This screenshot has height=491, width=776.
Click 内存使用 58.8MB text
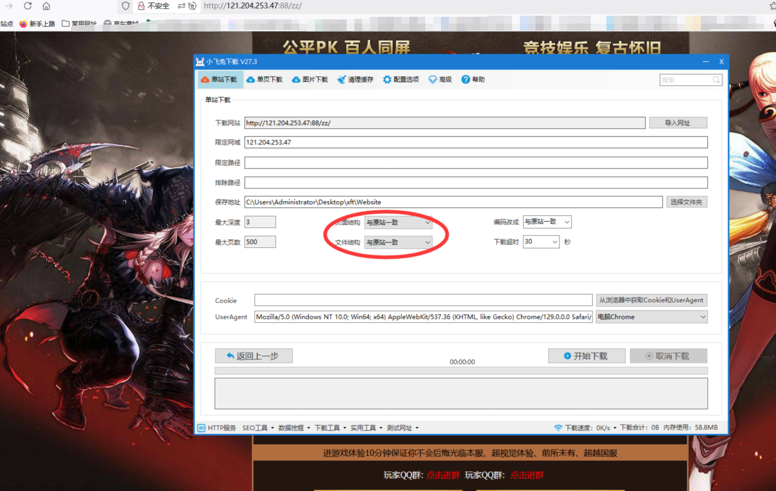(x=690, y=427)
